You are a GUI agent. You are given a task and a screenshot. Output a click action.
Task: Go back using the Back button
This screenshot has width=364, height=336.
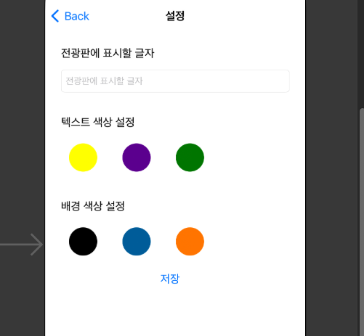(70, 16)
